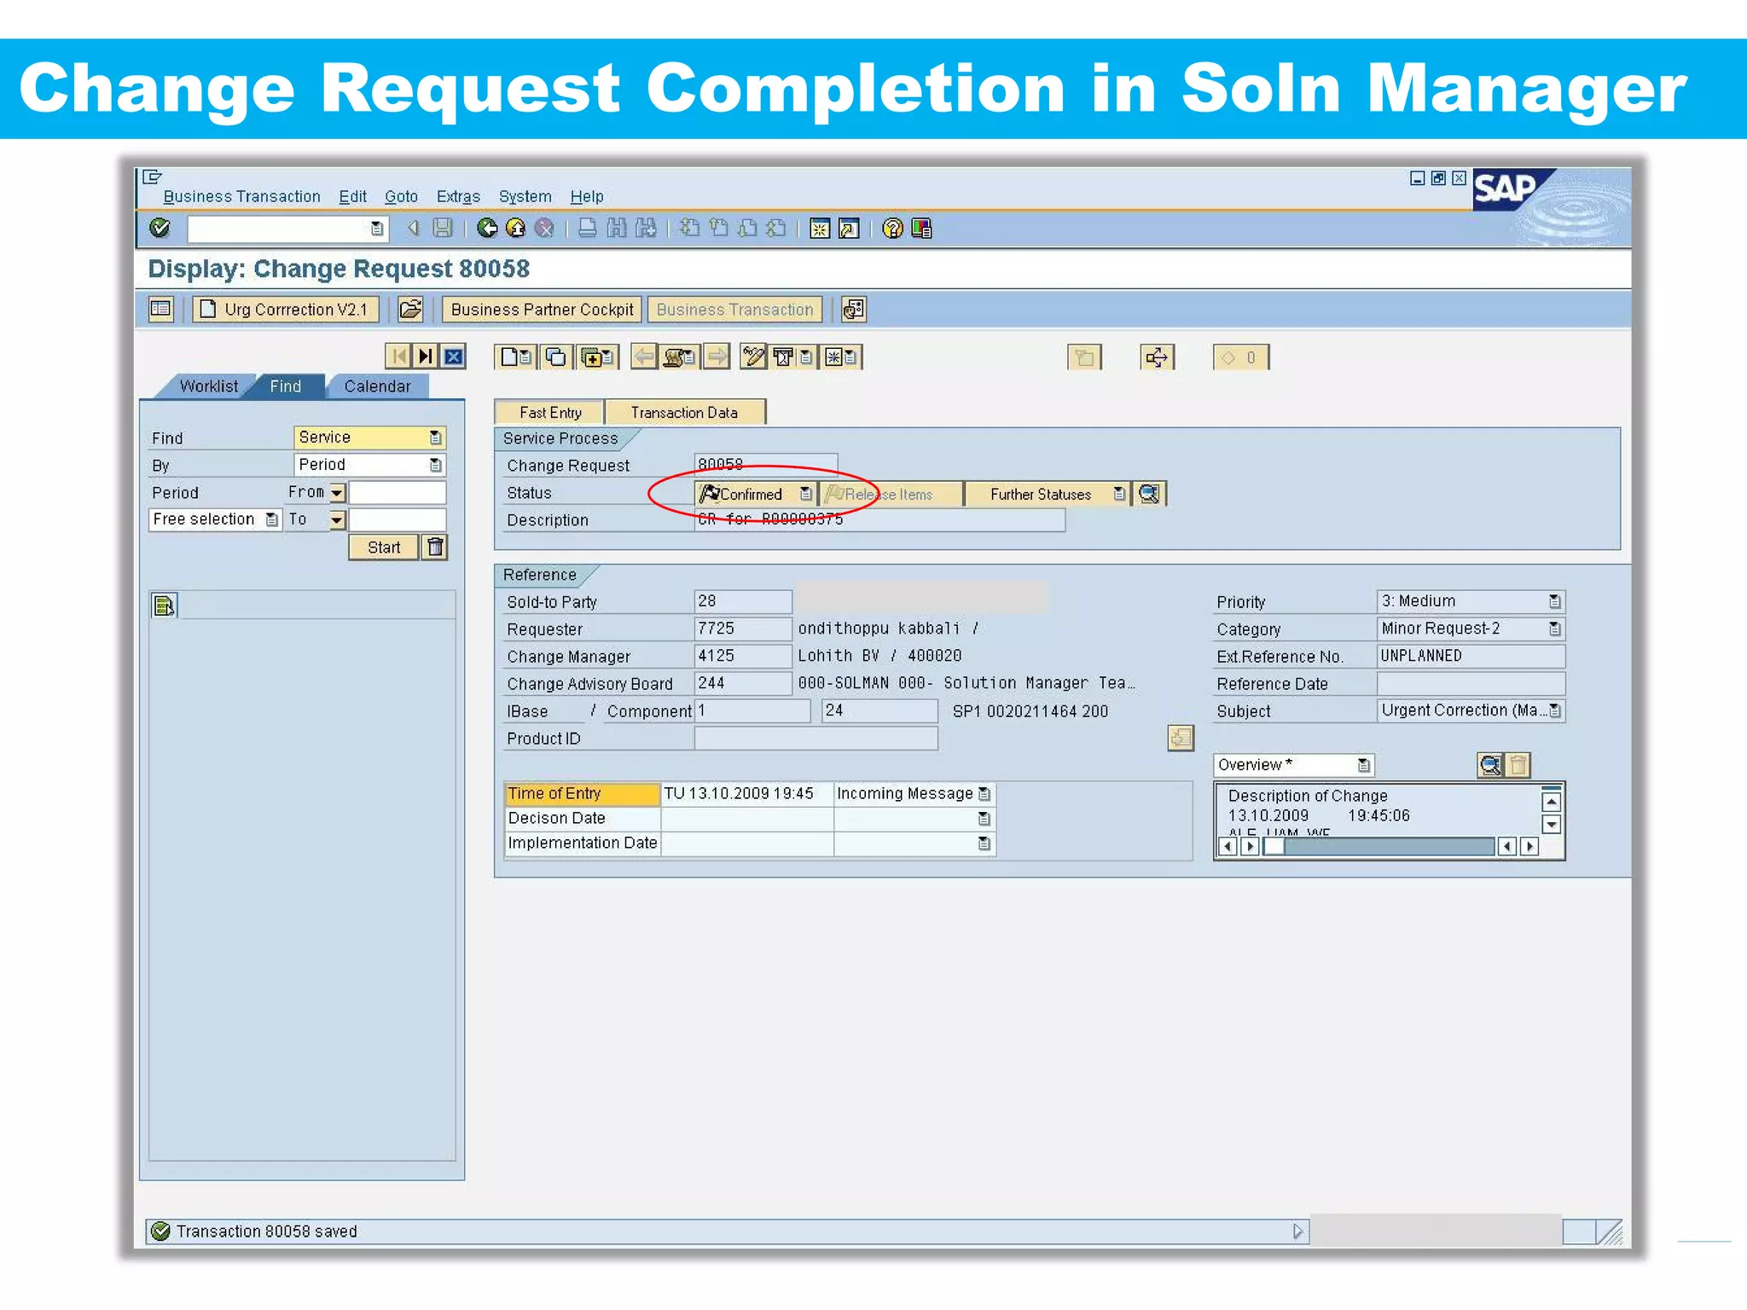Image resolution: width=1747 pixels, height=1310 pixels.
Task: Switch to the Worklist tab
Action: 208,386
